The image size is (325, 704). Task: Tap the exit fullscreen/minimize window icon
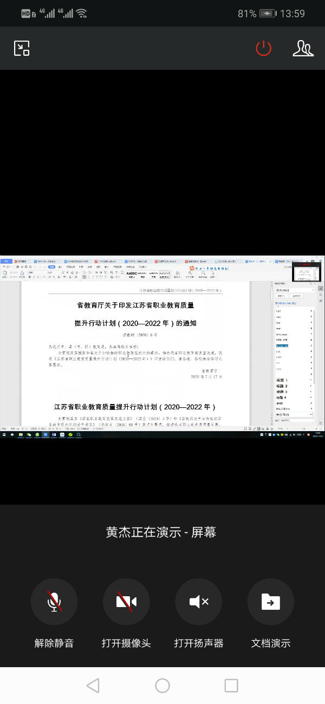click(22, 48)
